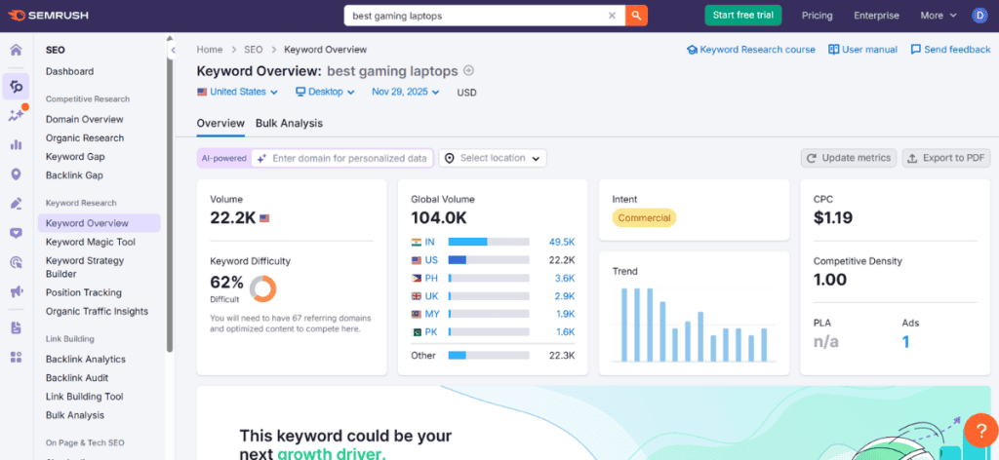
Task: Open the orange help question mark
Action: click(980, 430)
